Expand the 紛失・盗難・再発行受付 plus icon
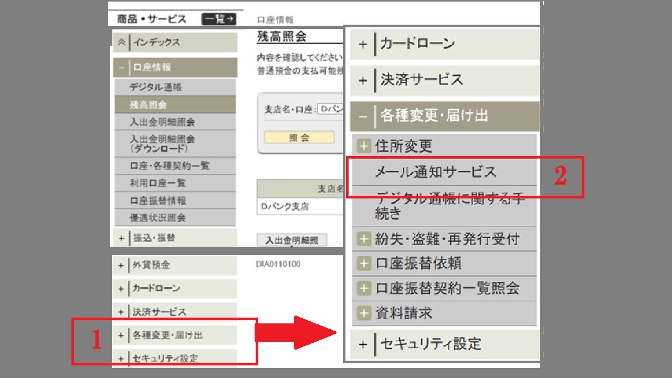The image size is (672, 378). point(364,239)
